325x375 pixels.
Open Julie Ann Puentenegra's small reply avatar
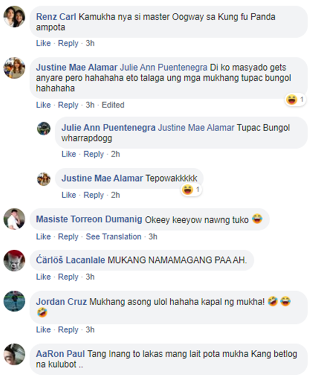tap(44, 129)
